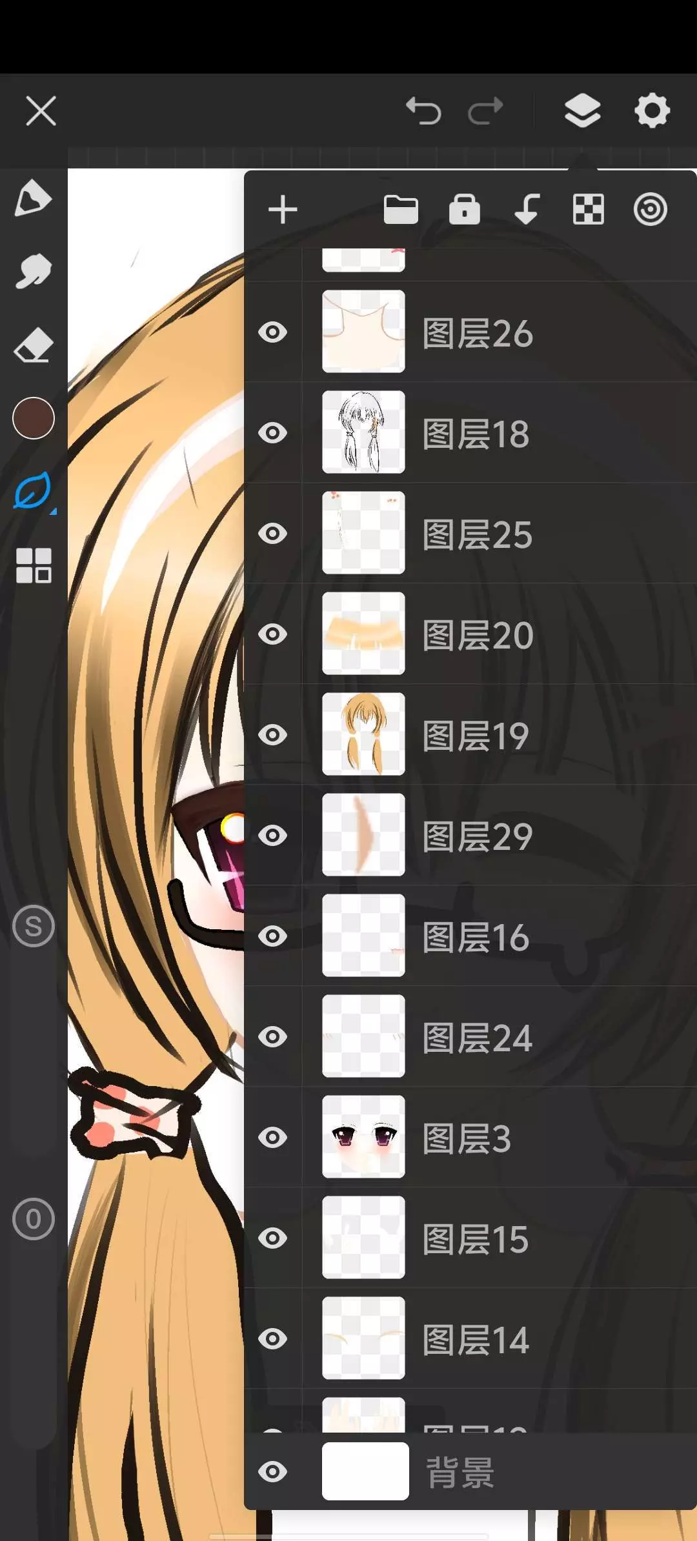Toggle alpha lock checkerboard icon
The width and height of the screenshot is (697, 1541).
point(588,210)
